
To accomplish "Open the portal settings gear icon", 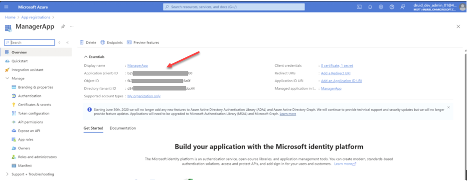I will click(x=381, y=7).
